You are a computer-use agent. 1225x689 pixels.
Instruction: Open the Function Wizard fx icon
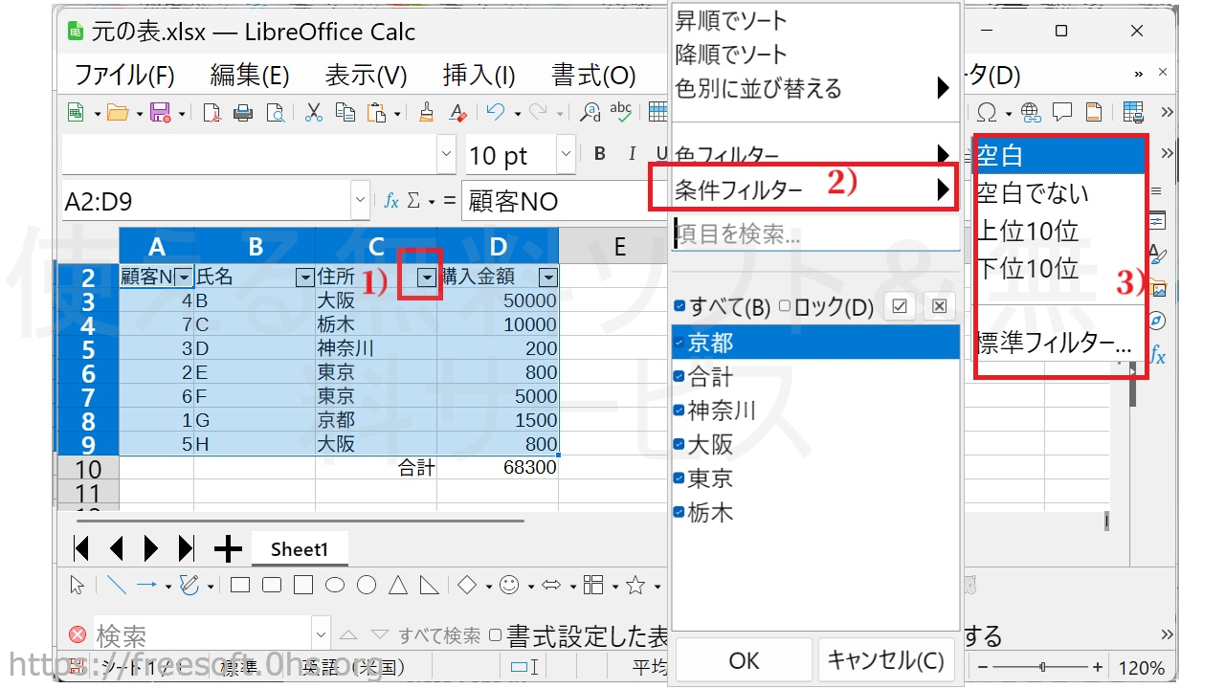390,201
